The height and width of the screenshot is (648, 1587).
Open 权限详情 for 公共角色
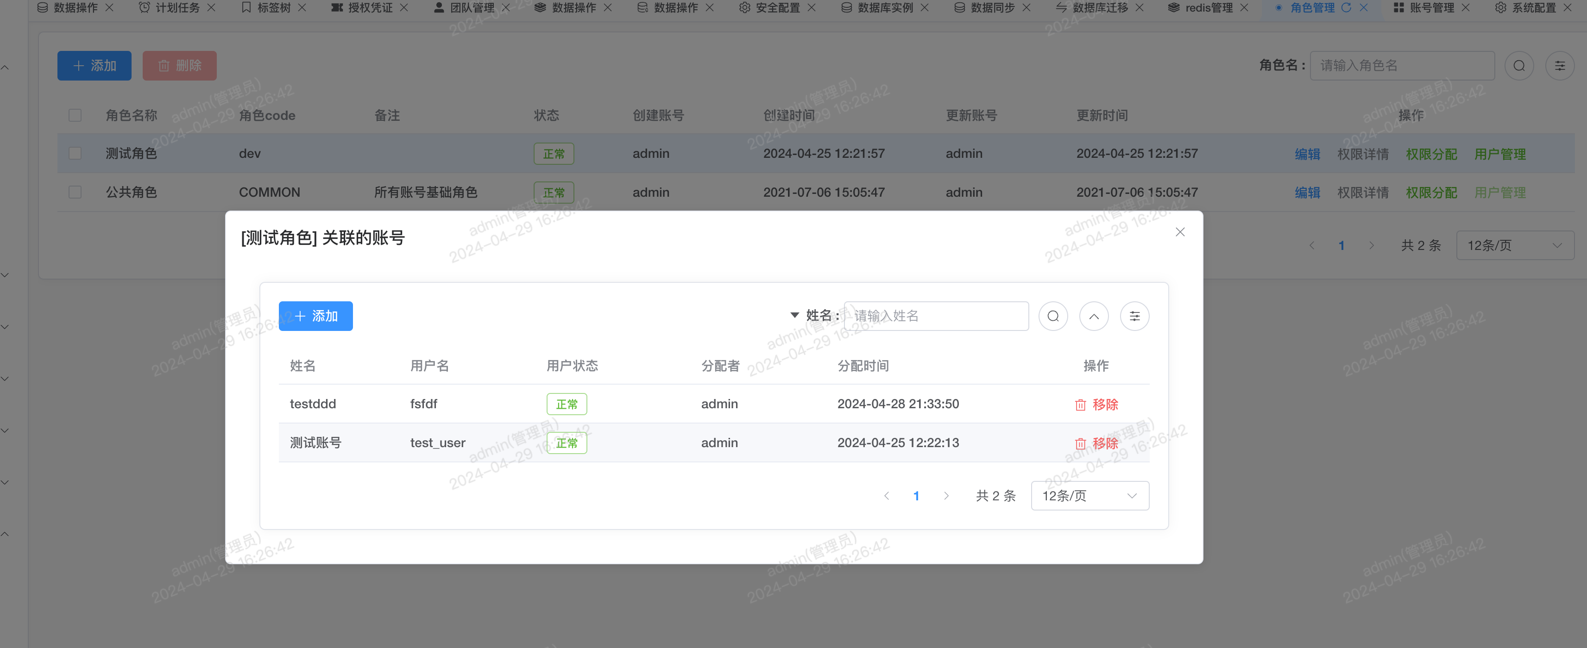coord(1363,193)
